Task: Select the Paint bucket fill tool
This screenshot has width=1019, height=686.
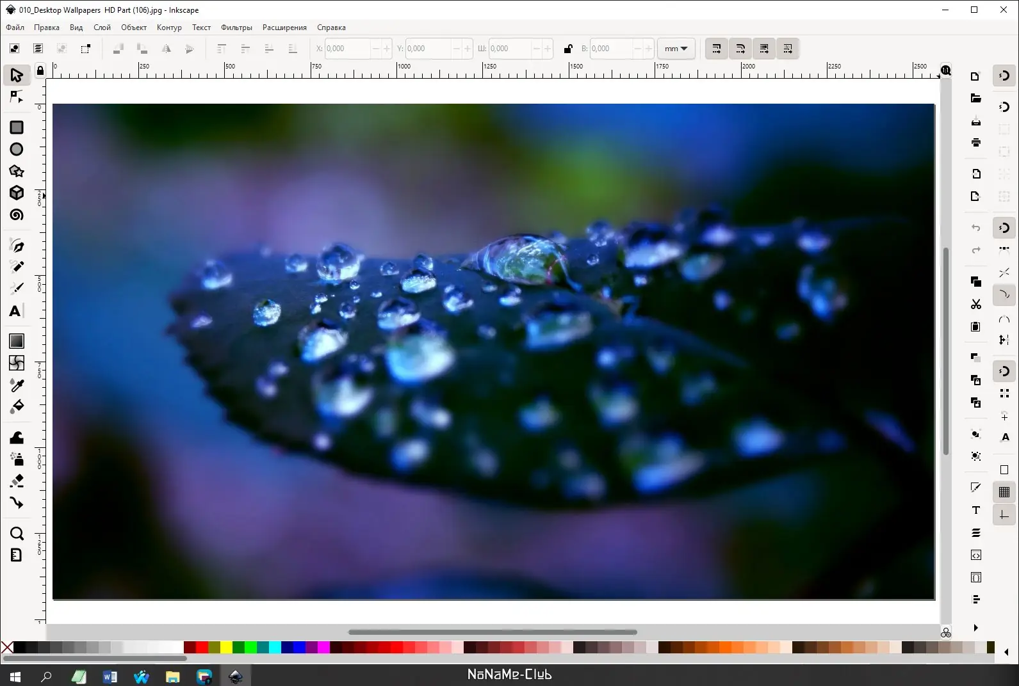Action: tap(17, 406)
